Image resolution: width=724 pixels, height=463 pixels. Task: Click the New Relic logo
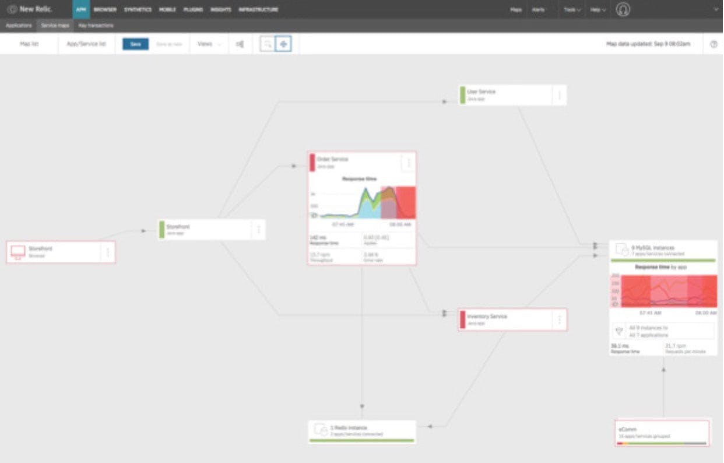(30, 9)
